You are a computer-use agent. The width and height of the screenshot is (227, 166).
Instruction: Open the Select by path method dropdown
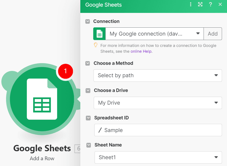click(157, 75)
